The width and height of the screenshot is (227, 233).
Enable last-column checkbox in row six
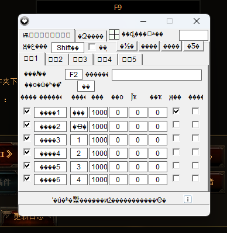click(x=195, y=179)
